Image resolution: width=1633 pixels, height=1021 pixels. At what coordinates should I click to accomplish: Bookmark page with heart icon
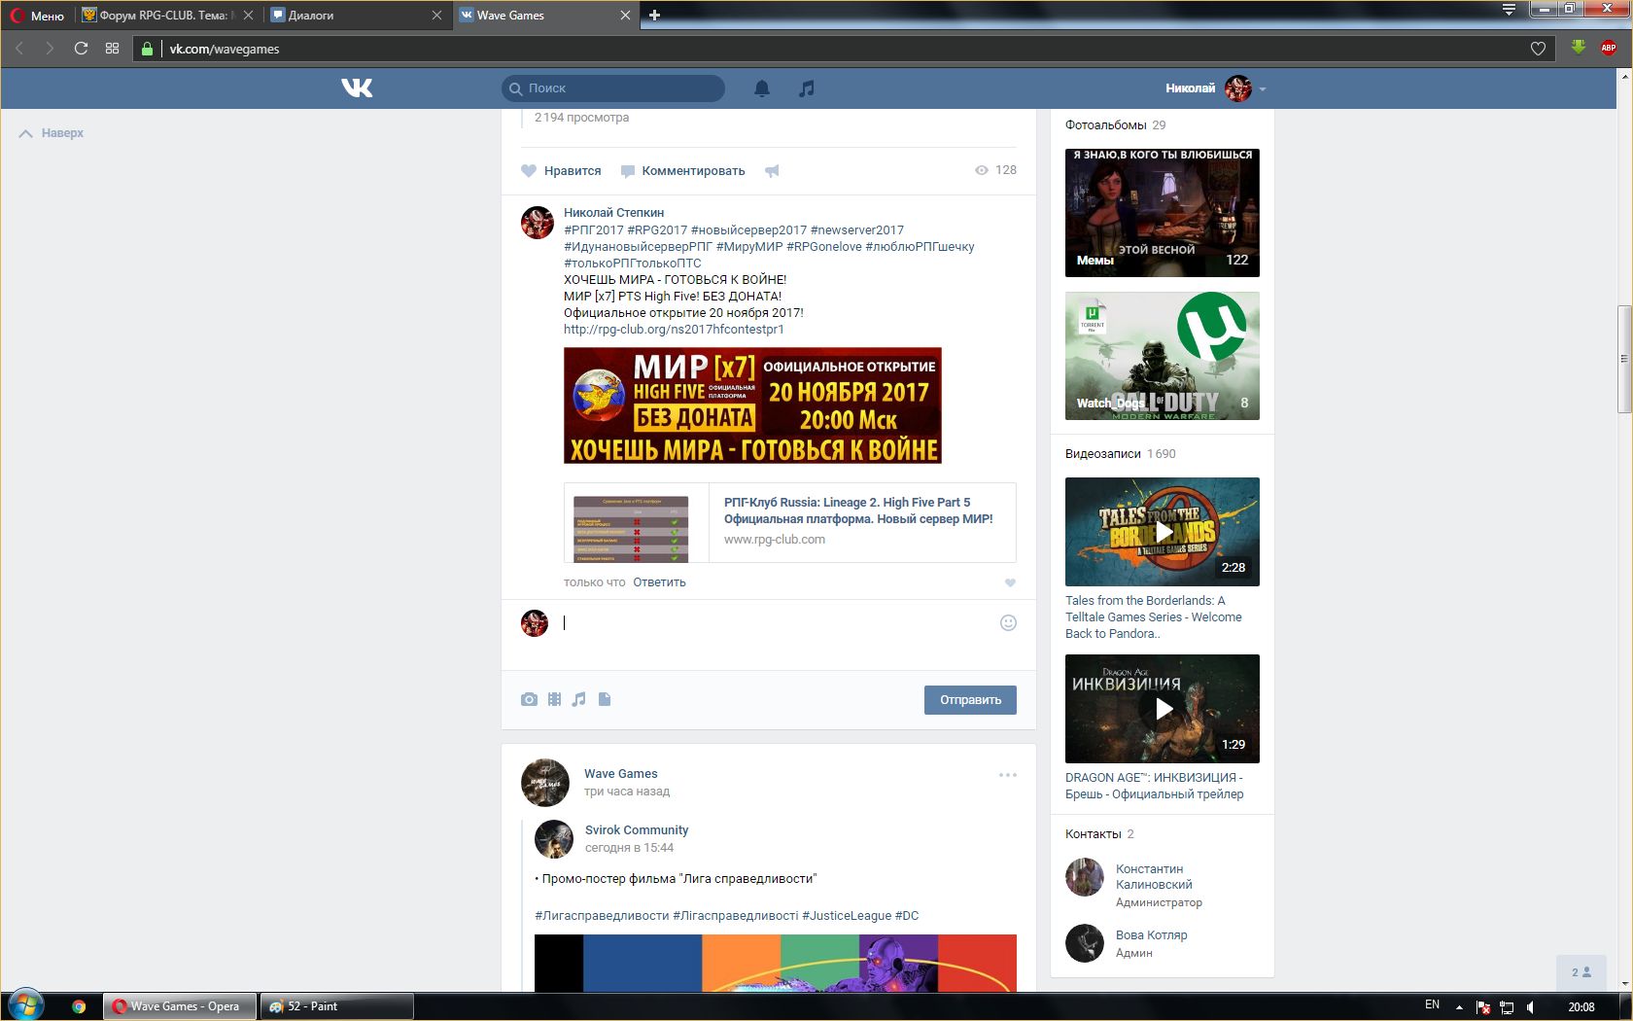(x=1538, y=49)
